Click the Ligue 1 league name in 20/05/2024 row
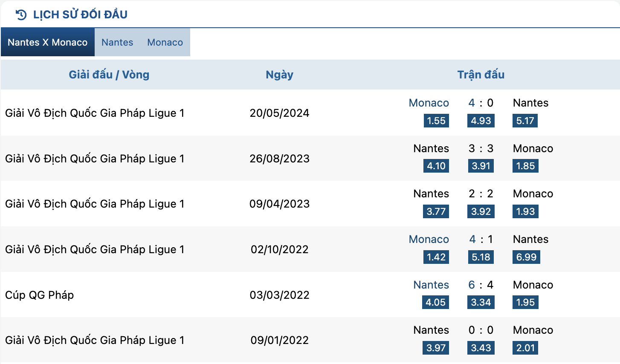This screenshot has width=620, height=364. pyautogui.click(x=95, y=113)
